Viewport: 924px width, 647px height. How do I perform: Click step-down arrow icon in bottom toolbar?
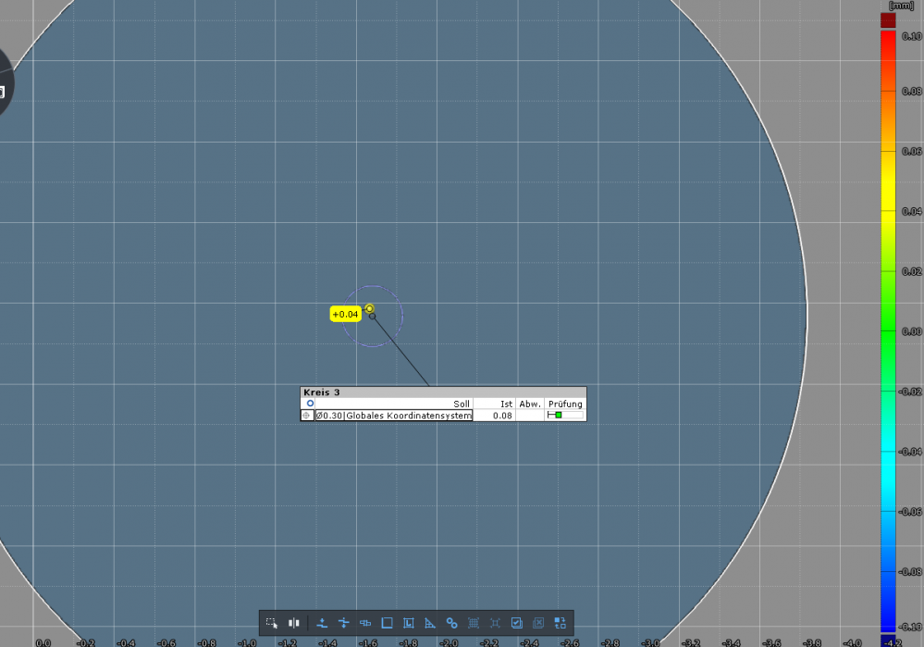coord(322,623)
